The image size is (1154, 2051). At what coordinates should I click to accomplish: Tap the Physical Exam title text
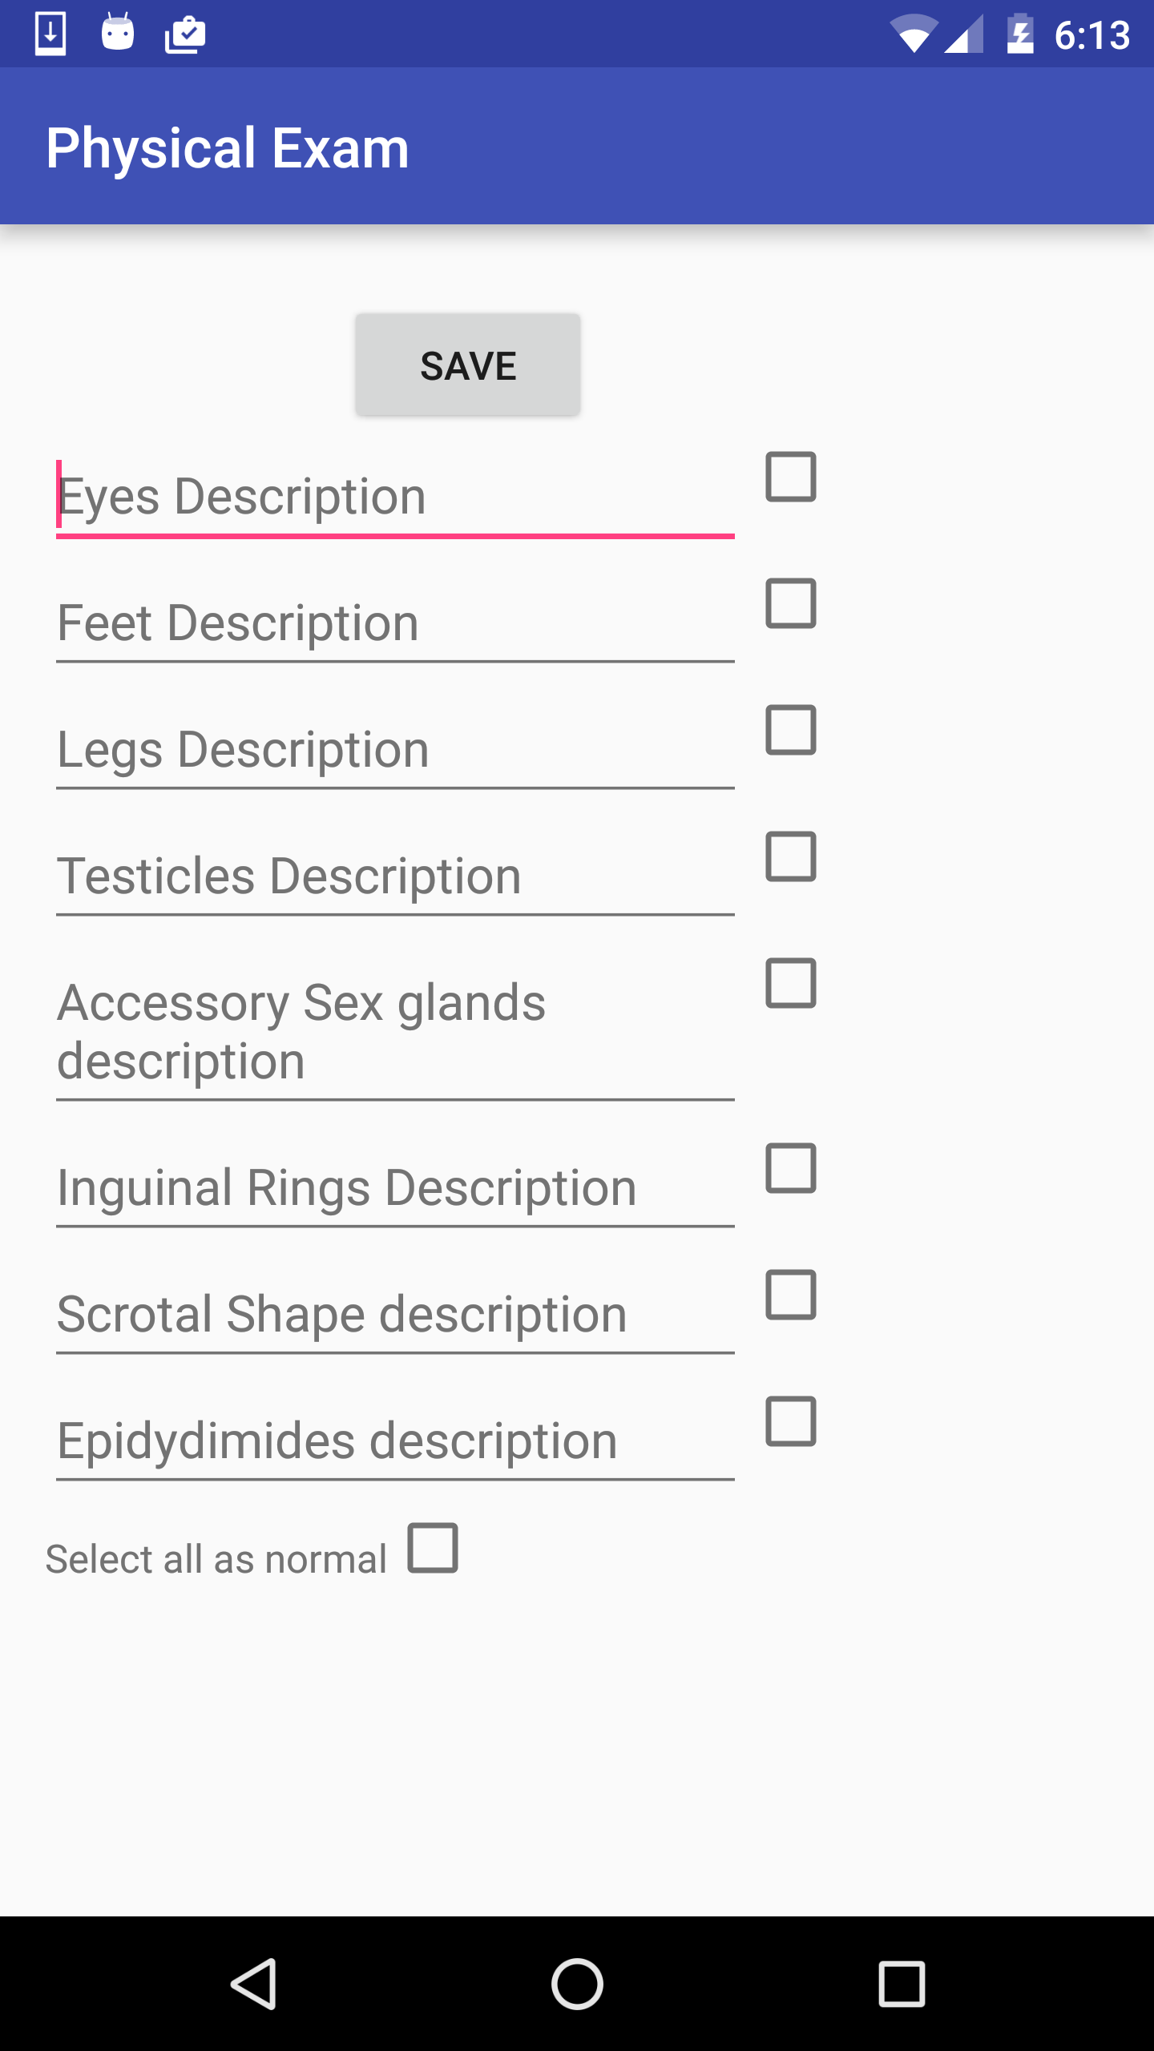pyautogui.click(x=228, y=148)
